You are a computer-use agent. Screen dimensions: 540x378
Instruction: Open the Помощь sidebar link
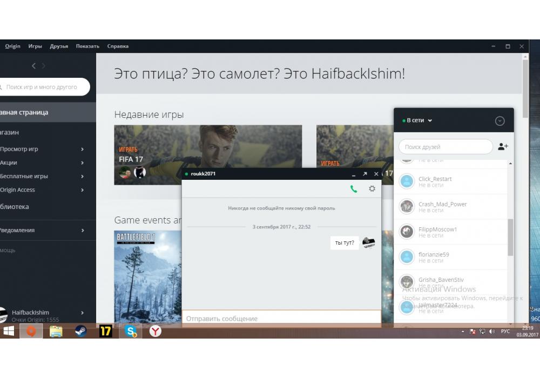8,250
